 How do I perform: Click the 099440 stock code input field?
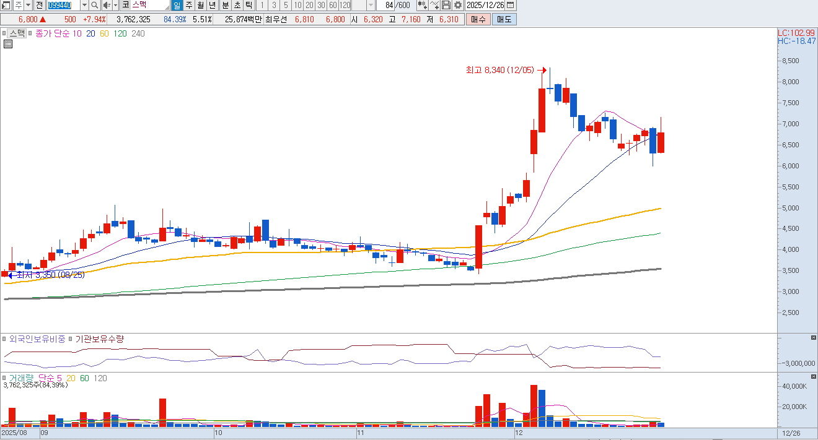64,5
